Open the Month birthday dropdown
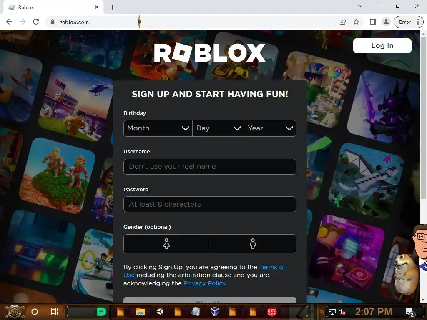The image size is (427, 320). [158, 128]
